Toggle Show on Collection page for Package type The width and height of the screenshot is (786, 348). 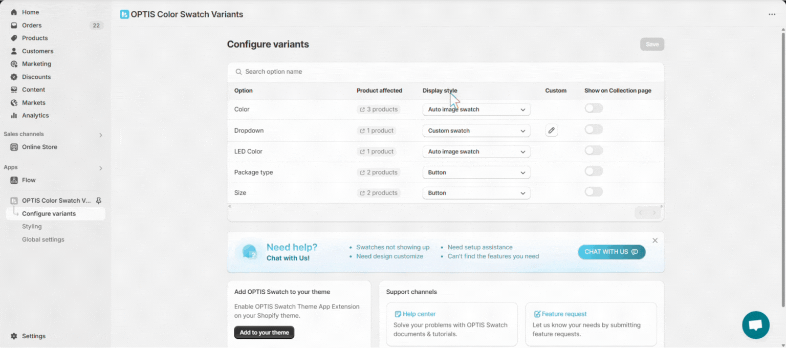594,171
